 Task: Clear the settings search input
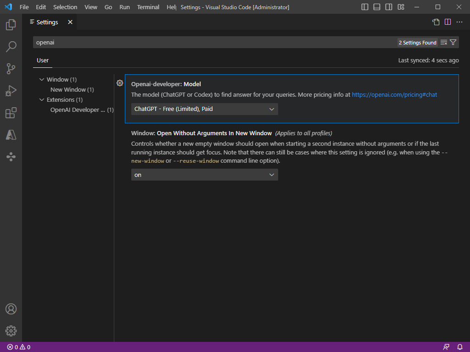coord(444,43)
